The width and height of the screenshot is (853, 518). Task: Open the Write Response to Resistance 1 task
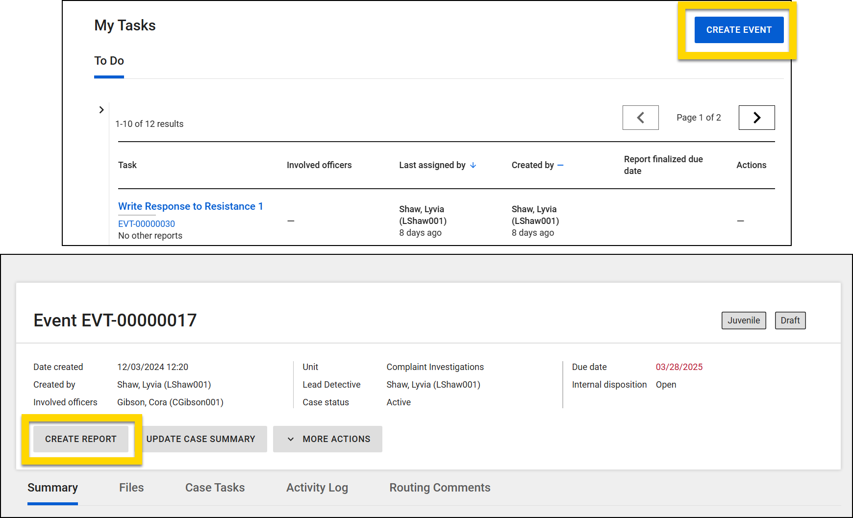pos(191,206)
